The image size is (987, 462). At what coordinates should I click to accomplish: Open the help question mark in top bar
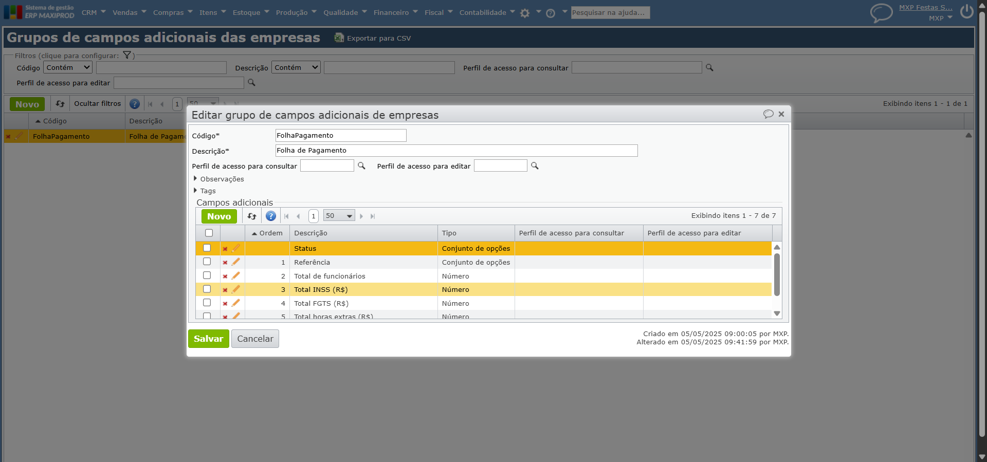coord(551,13)
